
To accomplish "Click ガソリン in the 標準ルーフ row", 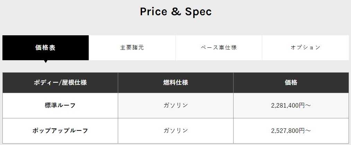I will [176, 106].
